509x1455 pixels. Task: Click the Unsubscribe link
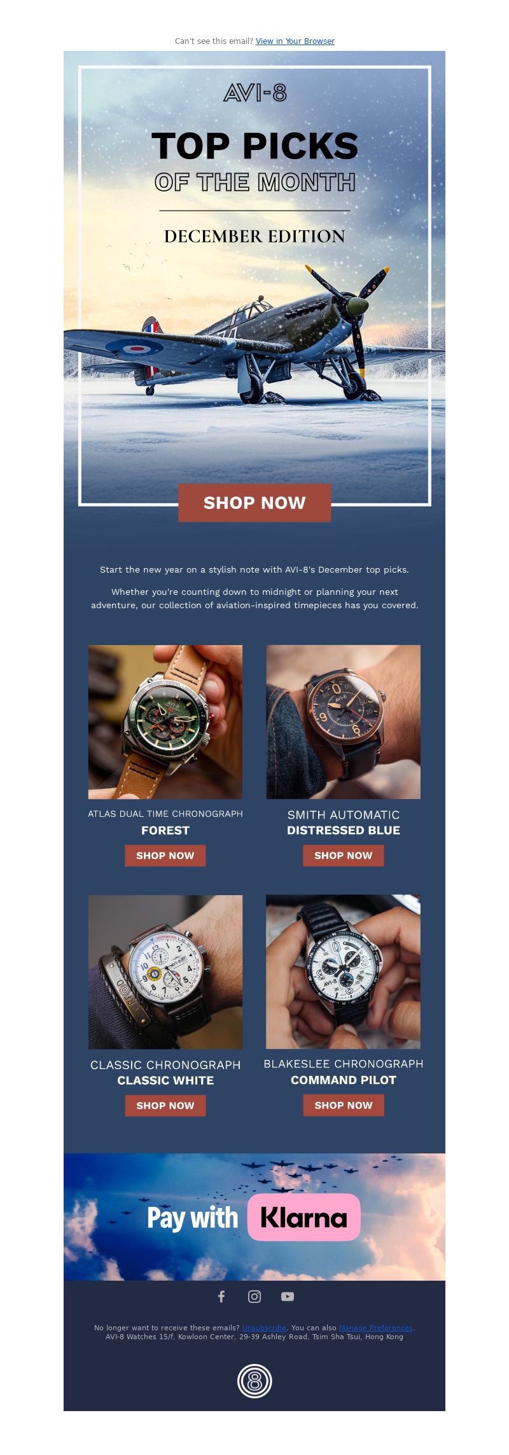click(x=264, y=1328)
